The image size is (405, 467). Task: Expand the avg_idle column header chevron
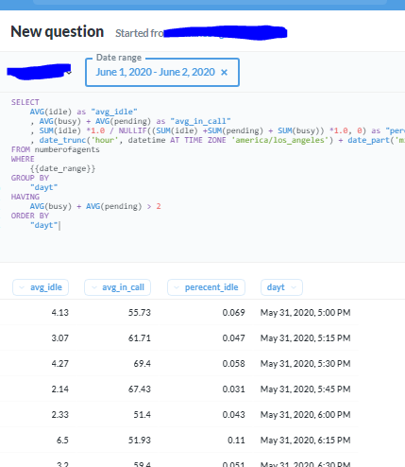click(x=22, y=287)
